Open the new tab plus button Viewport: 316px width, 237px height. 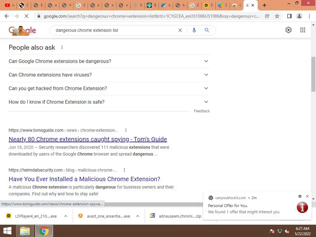[x=264, y=5]
